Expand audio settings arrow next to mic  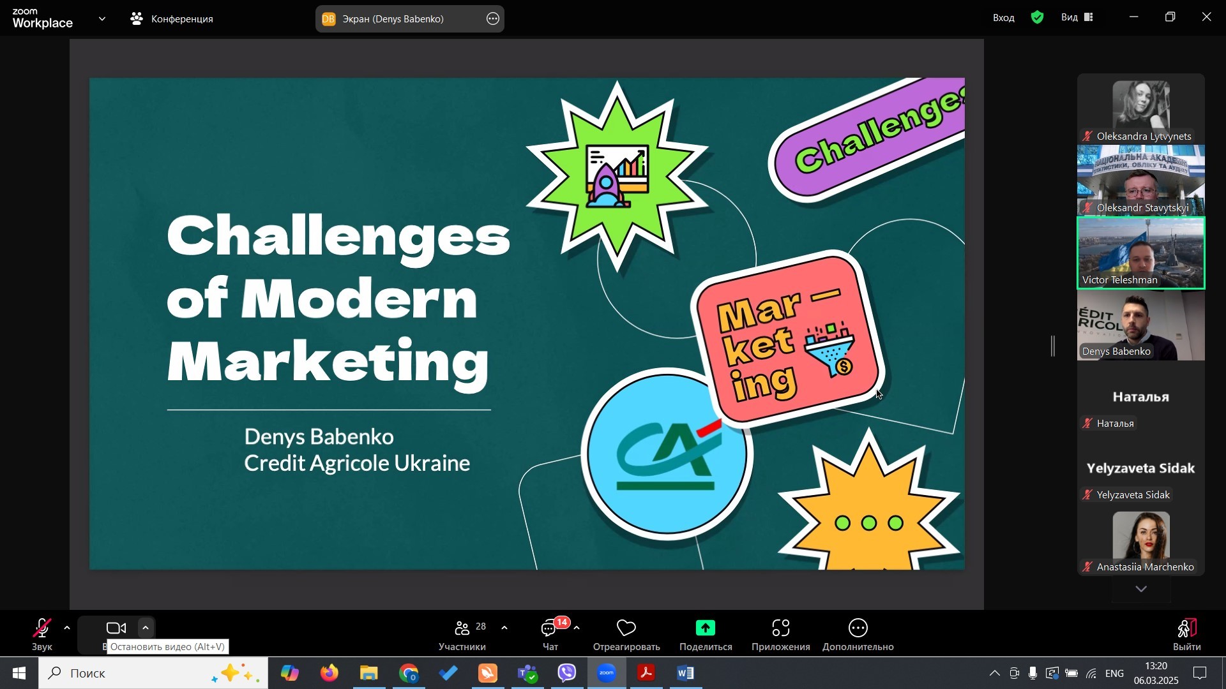pyautogui.click(x=67, y=628)
